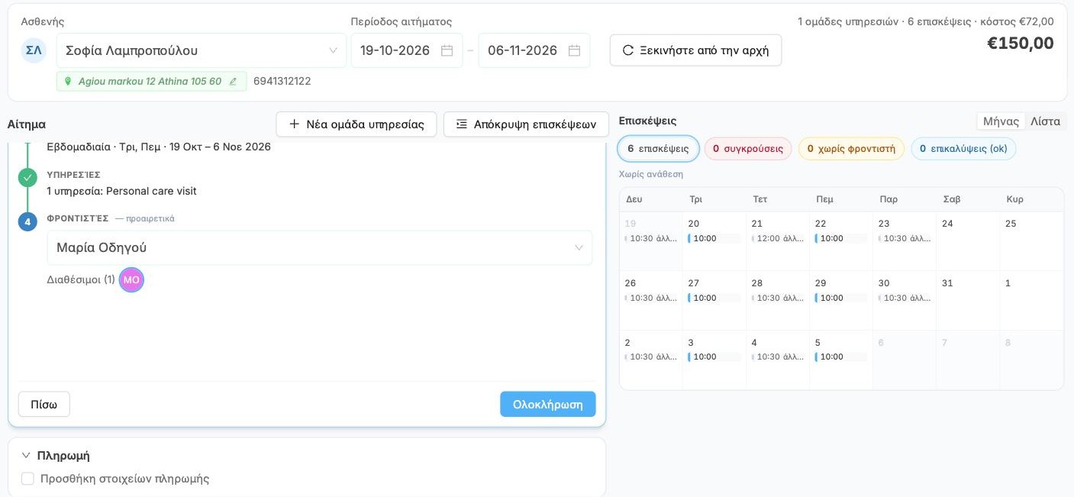Click the total price €150,00
1074x497 pixels.
[x=1021, y=44]
